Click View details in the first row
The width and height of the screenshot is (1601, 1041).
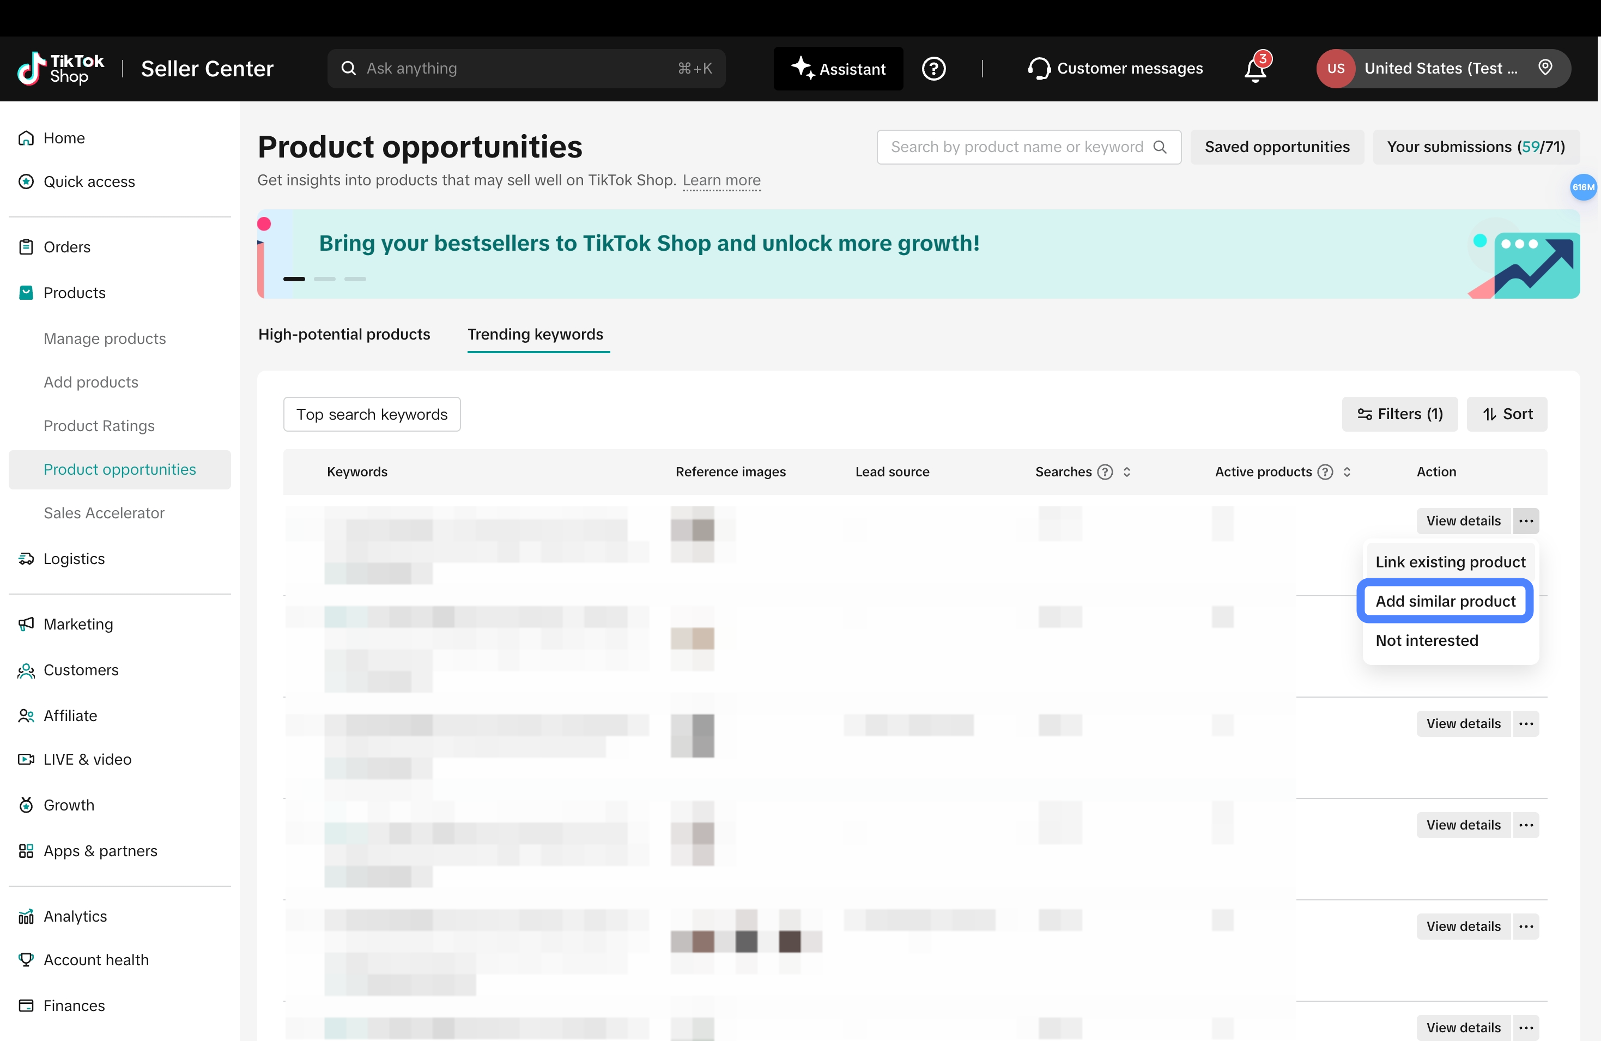click(1463, 521)
